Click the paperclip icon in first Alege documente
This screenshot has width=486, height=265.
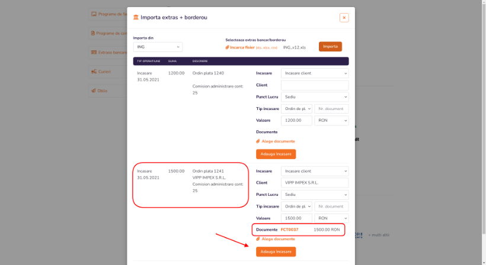pos(258,141)
